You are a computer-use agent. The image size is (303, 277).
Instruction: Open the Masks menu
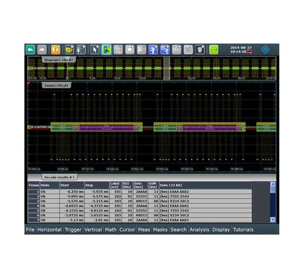(160, 230)
